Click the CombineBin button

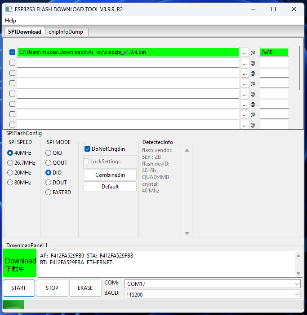pos(110,175)
